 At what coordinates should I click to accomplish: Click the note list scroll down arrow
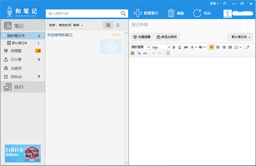click(x=126, y=163)
